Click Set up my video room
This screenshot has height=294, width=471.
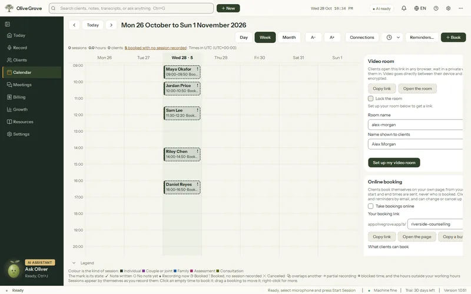394,163
